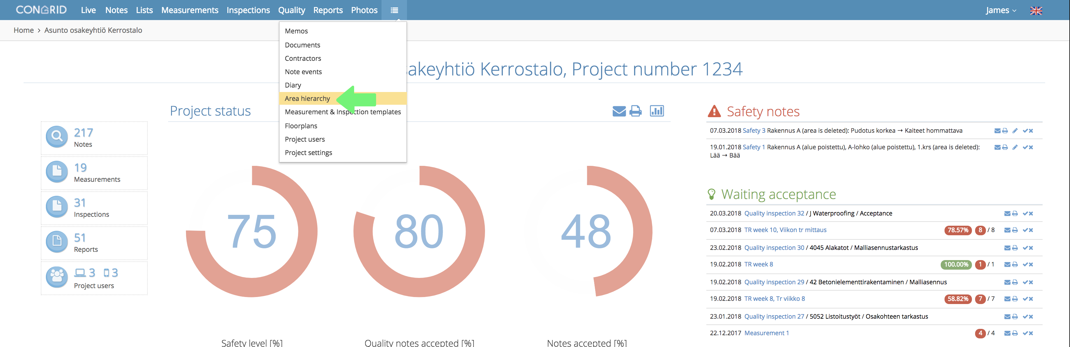
Task: Open the Safety 1 link
Action: pos(753,147)
